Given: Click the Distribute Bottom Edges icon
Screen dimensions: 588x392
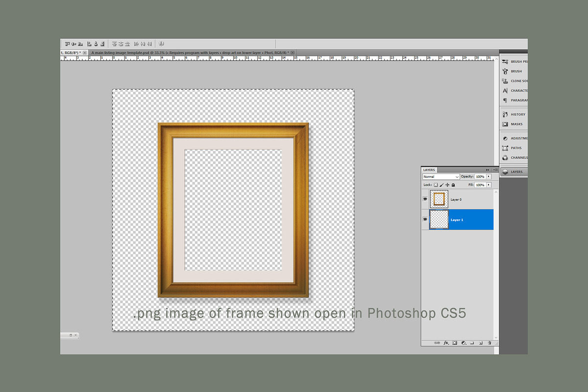Looking at the screenshot, I should (x=127, y=44).
